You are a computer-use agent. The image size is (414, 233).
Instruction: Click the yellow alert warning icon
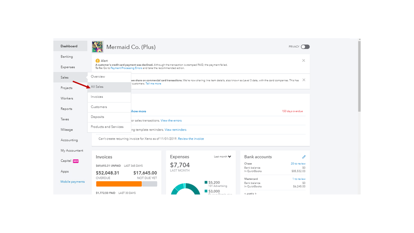pyautogui.click(x=98, y=61)
